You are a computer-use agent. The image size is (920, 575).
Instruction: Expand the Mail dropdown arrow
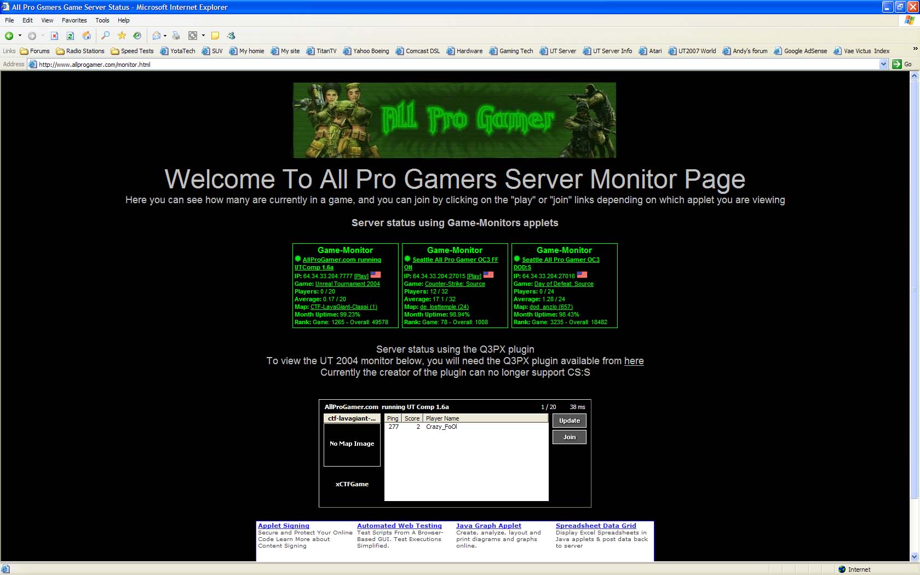click(165, 36)
